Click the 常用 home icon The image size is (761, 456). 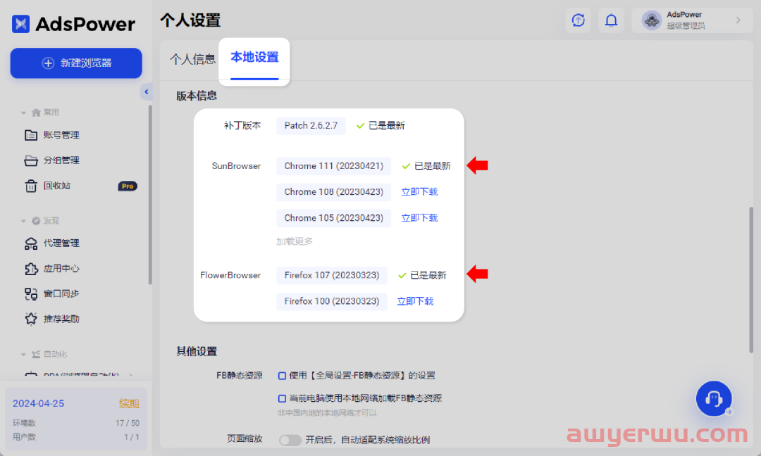(36, 113)
